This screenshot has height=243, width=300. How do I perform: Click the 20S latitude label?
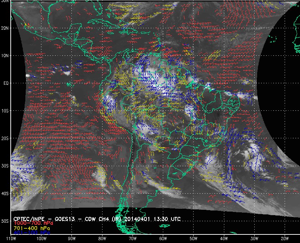coord(5,138)
